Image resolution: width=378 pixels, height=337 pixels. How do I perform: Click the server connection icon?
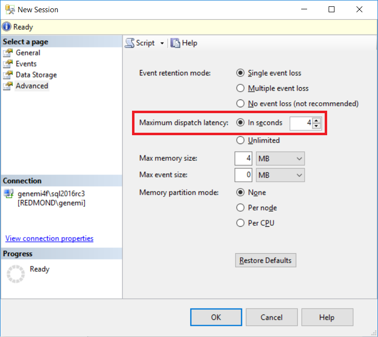coord(9,193)
